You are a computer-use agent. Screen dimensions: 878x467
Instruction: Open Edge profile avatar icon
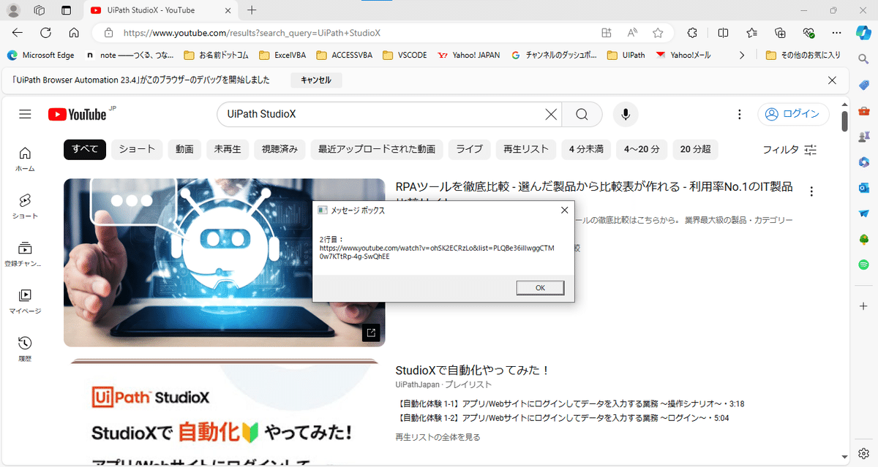13,10
